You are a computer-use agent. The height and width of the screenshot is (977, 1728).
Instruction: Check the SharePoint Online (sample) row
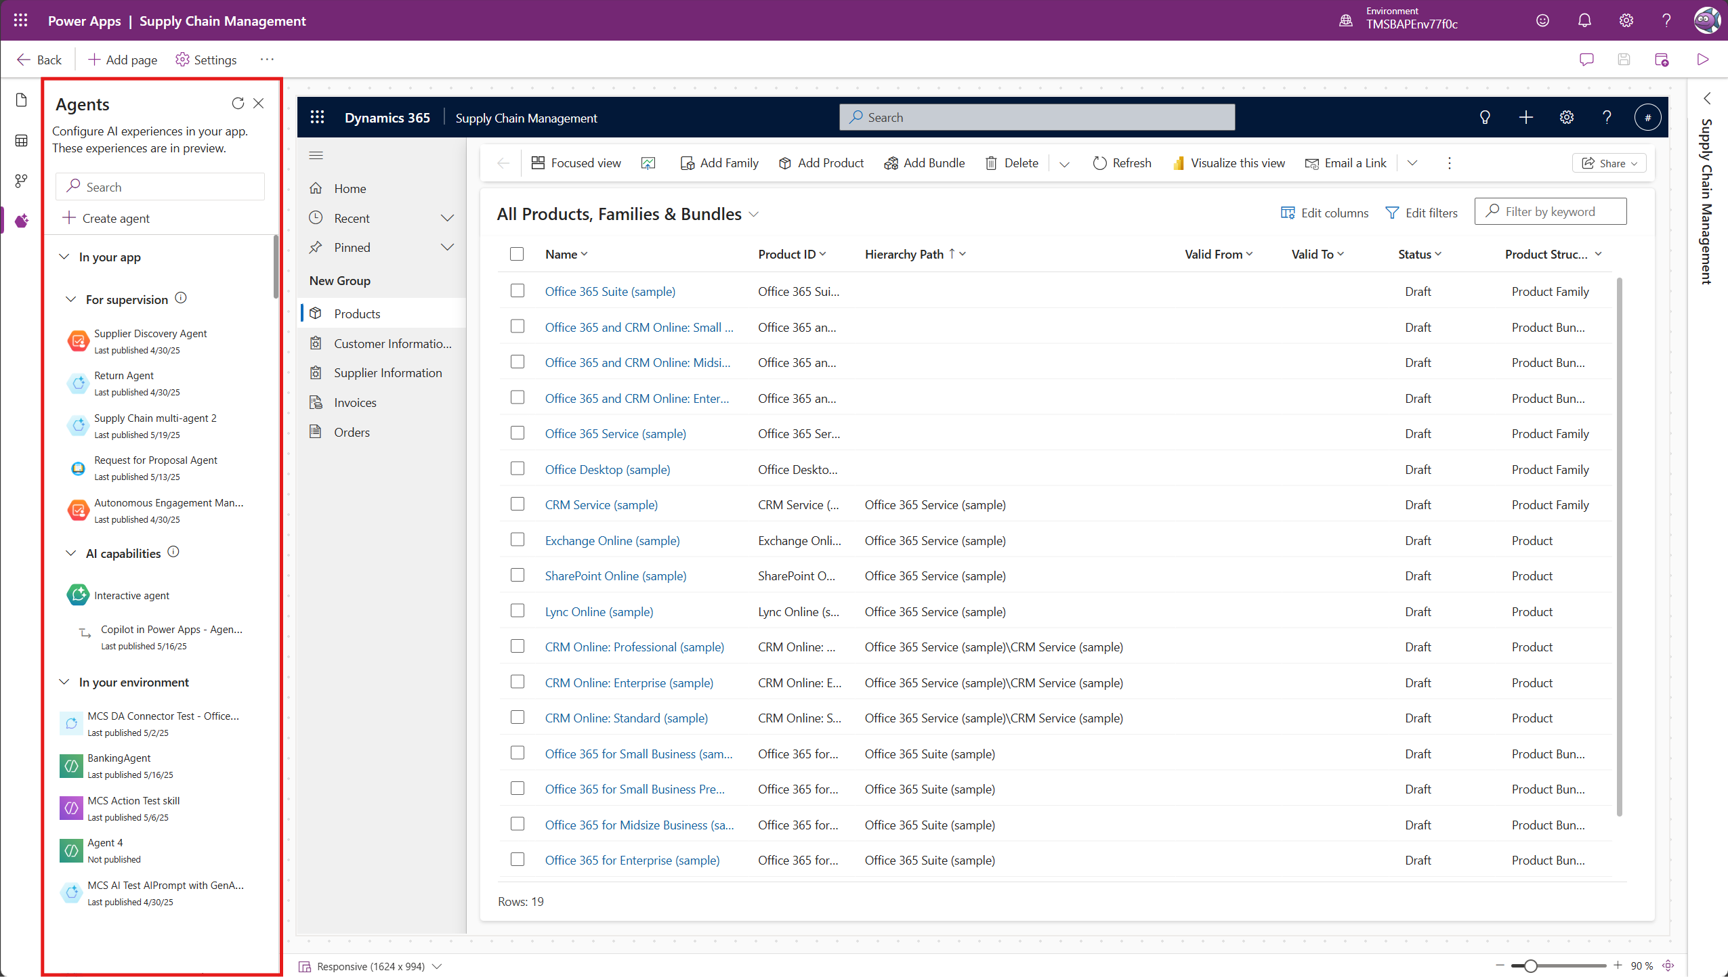(x=518, y=575)
